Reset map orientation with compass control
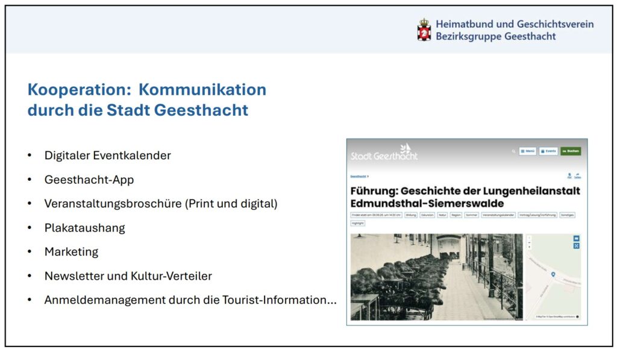The image size is (617, 352). (x=529, y=247)
